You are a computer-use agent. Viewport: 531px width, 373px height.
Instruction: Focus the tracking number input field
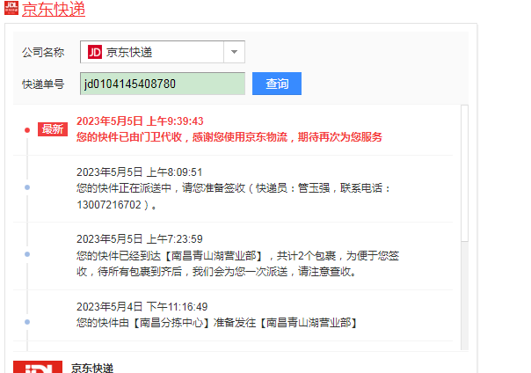point(163,84)
